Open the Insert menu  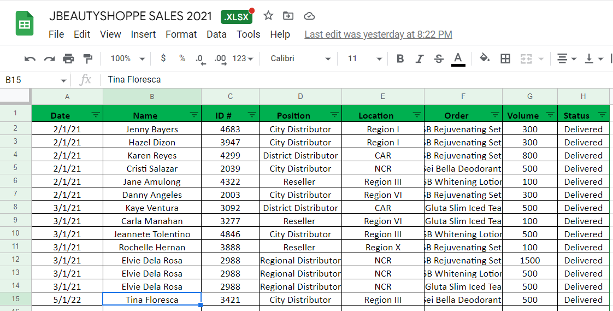tap(143, 34)
